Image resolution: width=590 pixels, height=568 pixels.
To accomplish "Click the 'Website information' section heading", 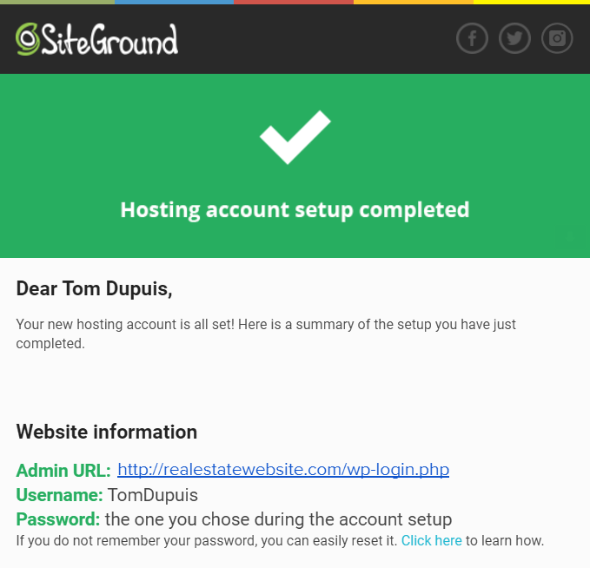I will (107, 432).
